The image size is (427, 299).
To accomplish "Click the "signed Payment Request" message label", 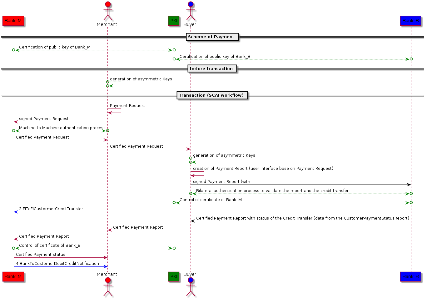I will [x=44, y=119].
